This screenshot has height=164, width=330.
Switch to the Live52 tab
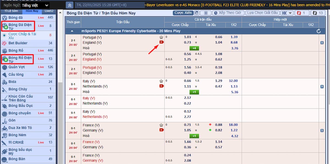[x=49, y=11]
